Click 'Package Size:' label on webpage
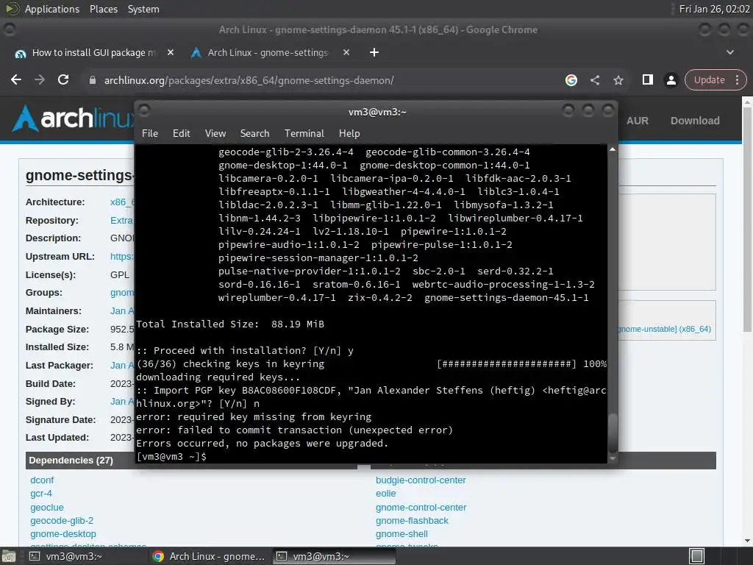Viewport: 753px width, 565px height. 57,329
